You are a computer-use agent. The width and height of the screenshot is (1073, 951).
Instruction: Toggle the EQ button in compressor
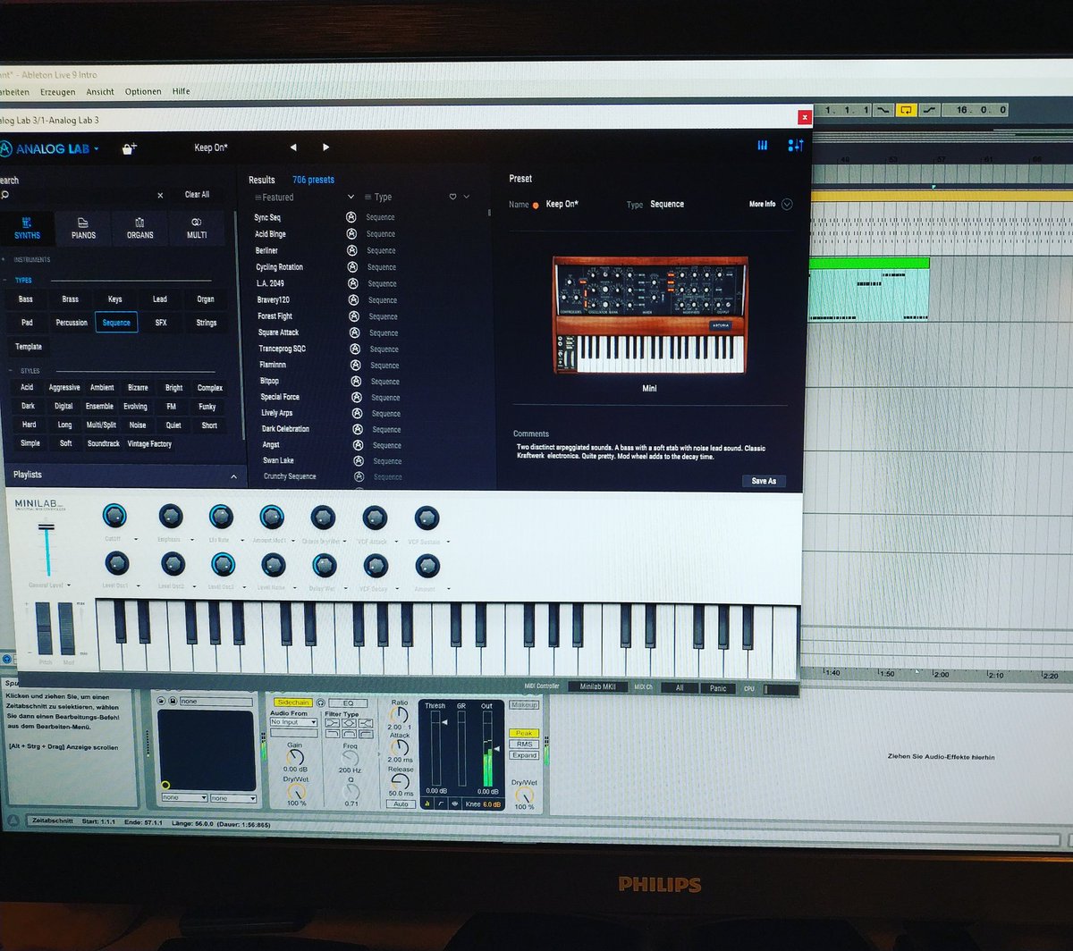[348, 703]
